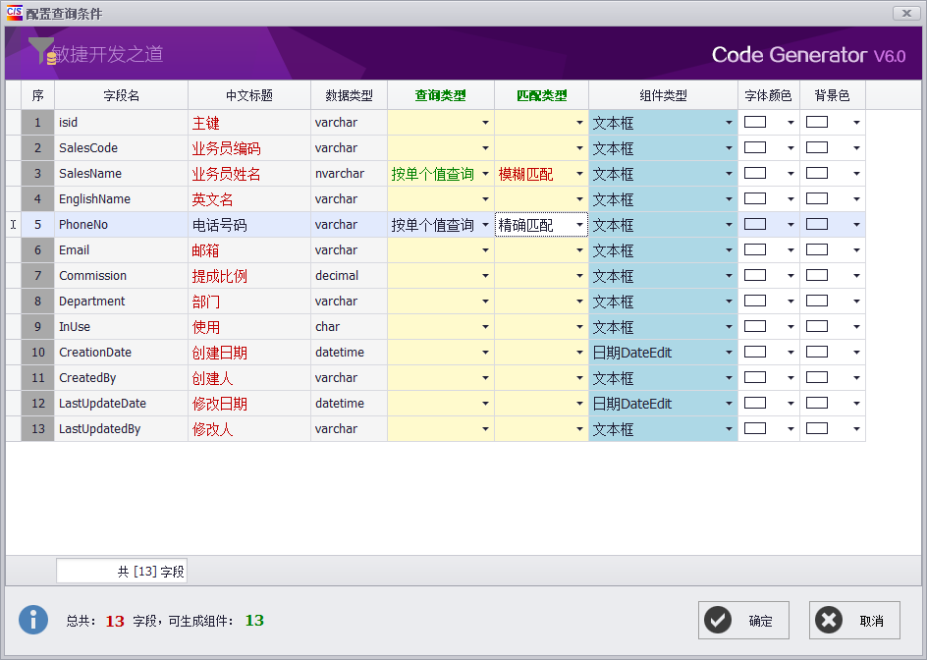
Task: Open background color swatch for the CreatedBy row
Action: click(x=817, y=377)
